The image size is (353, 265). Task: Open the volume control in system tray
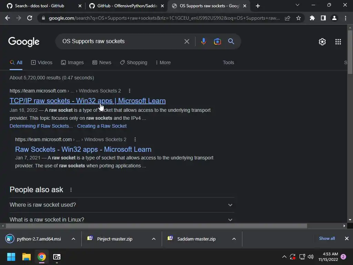click(311, 257)
